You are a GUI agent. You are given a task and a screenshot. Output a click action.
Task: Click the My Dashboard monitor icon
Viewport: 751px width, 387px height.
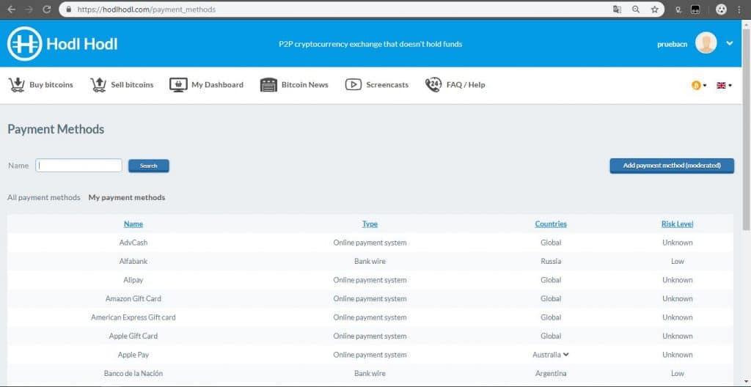pos(178,85)
